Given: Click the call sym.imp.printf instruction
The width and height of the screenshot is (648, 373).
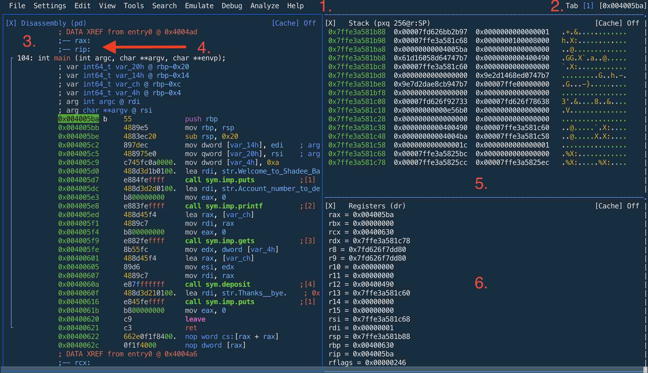Looking at the screenshot, I should tap(223, 206).
